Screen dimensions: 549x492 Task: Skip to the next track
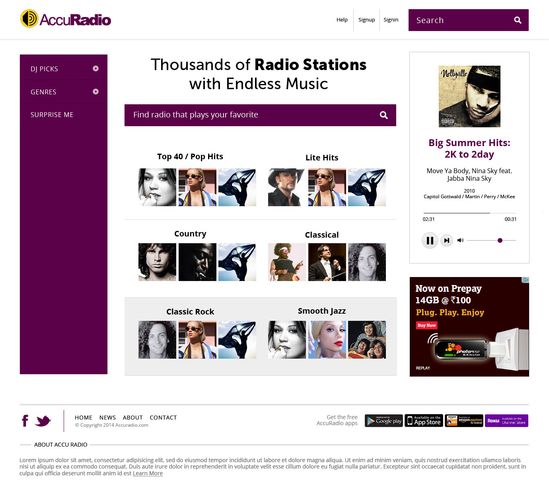click(447, 240)
